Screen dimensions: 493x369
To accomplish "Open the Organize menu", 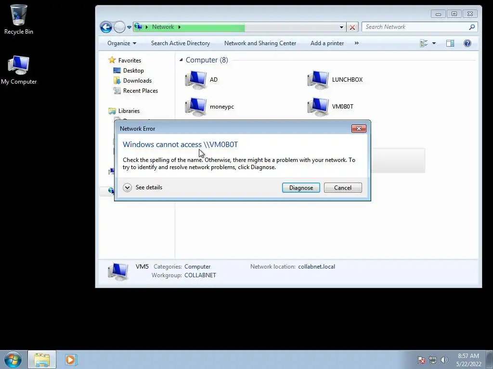I will tap(122, 43).
